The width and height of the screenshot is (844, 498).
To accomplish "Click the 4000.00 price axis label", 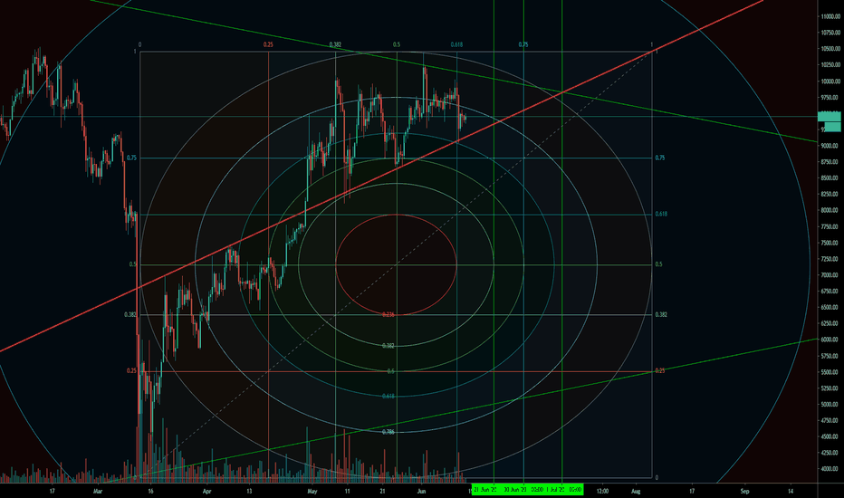I will [x=830, y=469].
